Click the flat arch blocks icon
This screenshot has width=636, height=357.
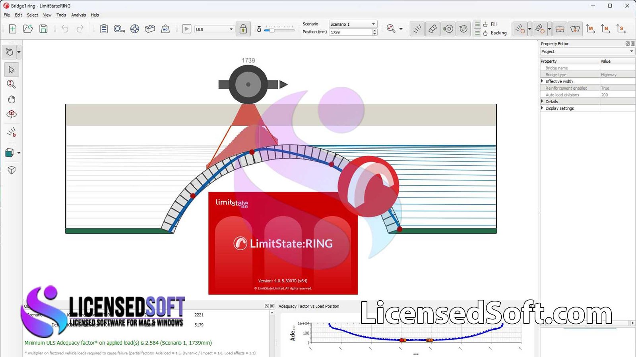(x=560, y=29)
